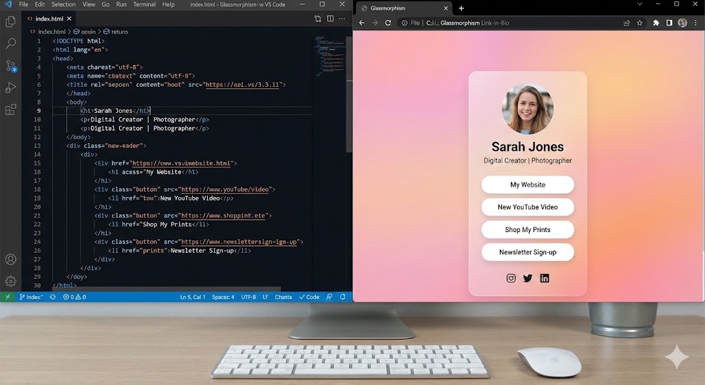Go back in the browser
The image size is (705, 385).
coord(362,23)
